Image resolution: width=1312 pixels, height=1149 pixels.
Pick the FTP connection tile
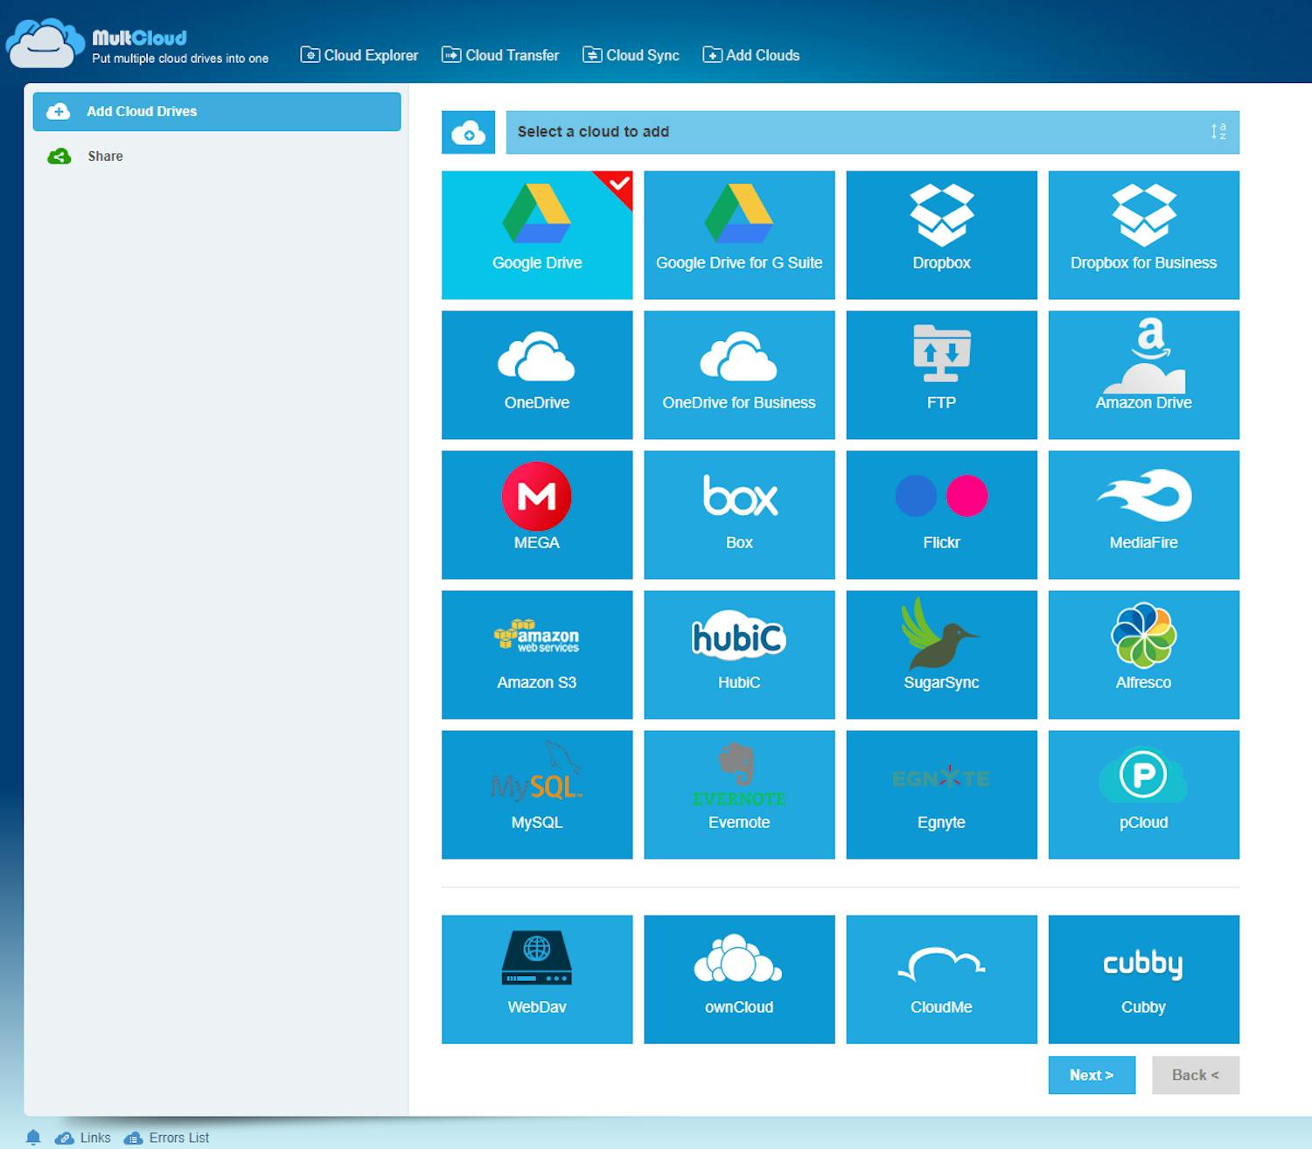coord(941,374)
